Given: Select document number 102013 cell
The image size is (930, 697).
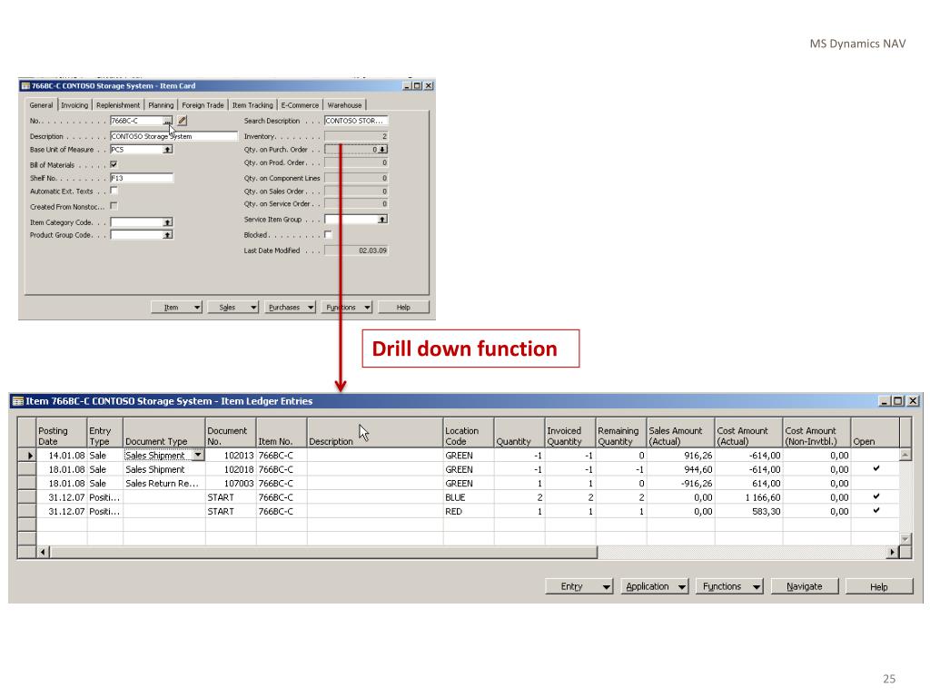Looking at the screenshot, I should (x=231, y=456).
